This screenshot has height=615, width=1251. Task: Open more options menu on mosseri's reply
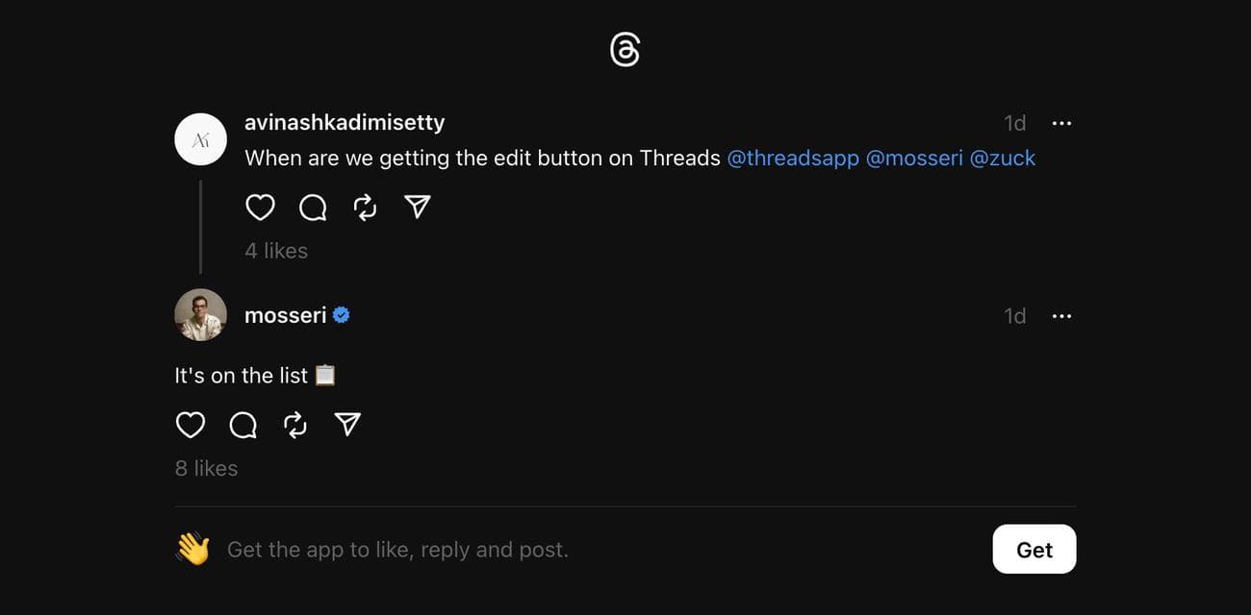pyautogui.click(x=1061, y=316)
